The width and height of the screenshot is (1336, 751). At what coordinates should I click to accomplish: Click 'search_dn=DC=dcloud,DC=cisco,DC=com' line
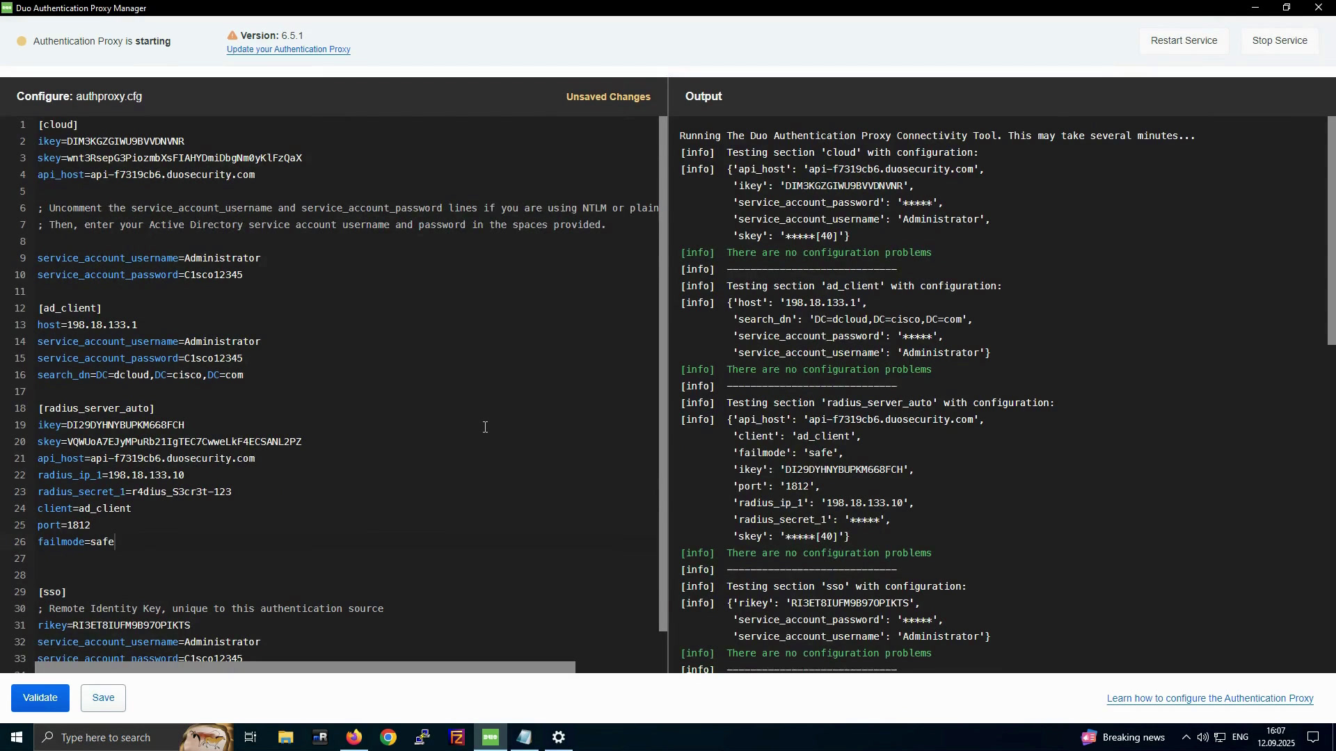click(x=141, y=375)
